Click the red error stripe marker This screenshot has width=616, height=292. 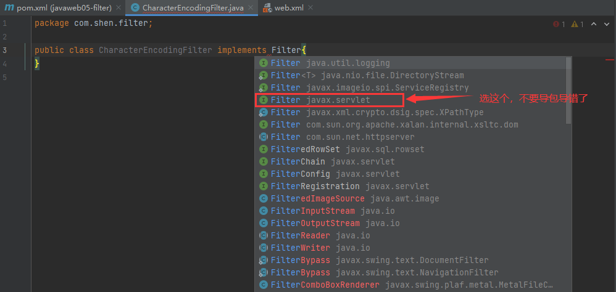[x=609, y=60]
